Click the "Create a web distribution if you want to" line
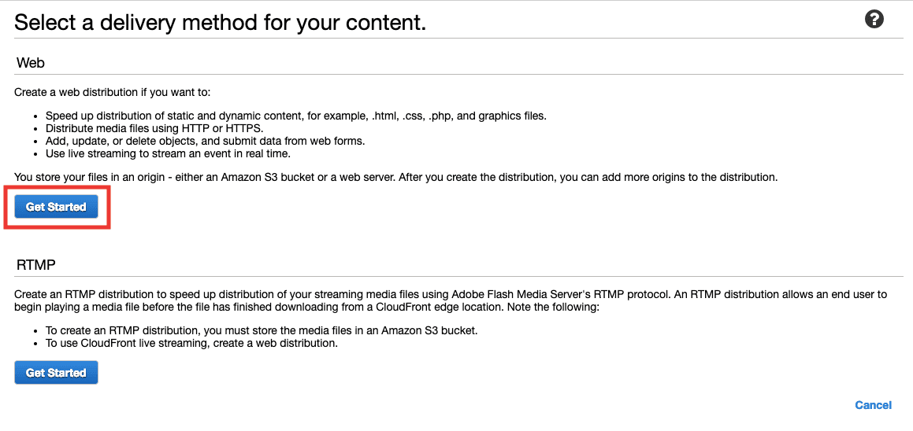 click(x=113, y=92)
